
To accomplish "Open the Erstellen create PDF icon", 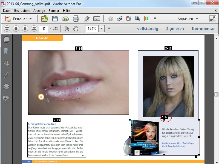I will (x=8, y=19).
